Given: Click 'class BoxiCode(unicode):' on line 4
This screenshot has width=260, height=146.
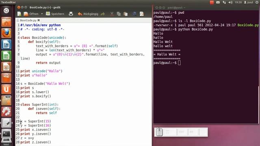Looking at the screenshot, I should (x=43, y=38).
